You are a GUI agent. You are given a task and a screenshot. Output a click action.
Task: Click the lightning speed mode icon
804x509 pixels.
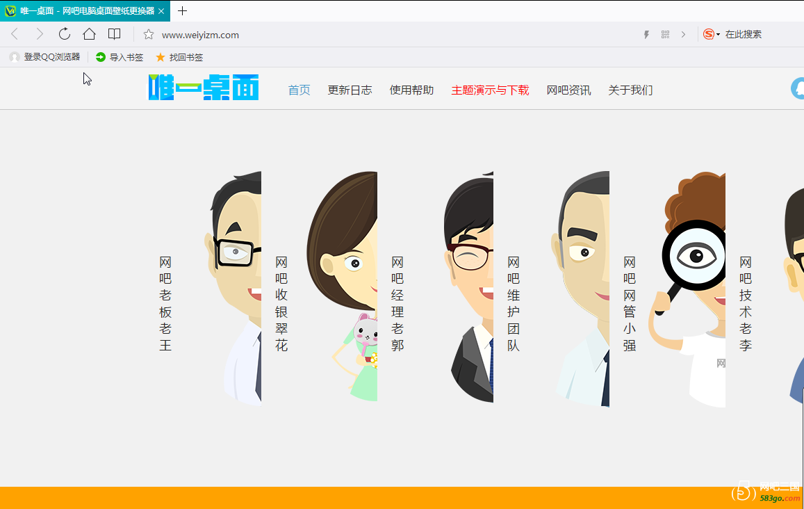[x=646, y=35]
